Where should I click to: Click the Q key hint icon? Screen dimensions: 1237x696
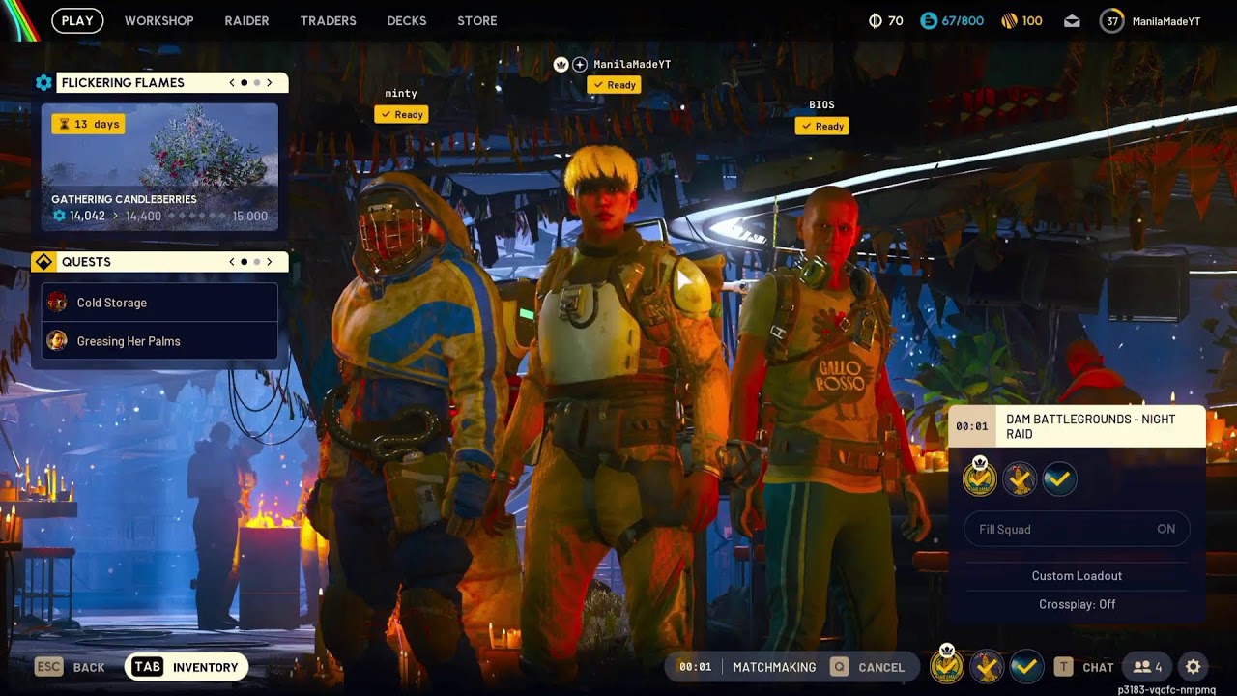(839, 667)
